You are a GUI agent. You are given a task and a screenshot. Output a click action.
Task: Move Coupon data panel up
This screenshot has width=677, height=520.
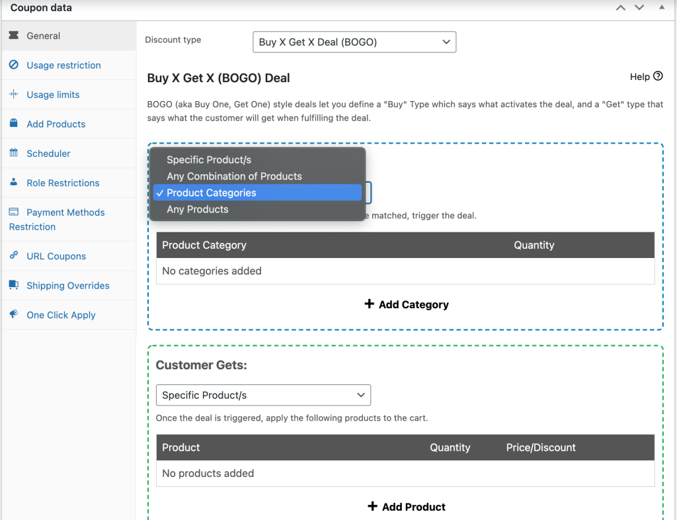pos(621,8)
